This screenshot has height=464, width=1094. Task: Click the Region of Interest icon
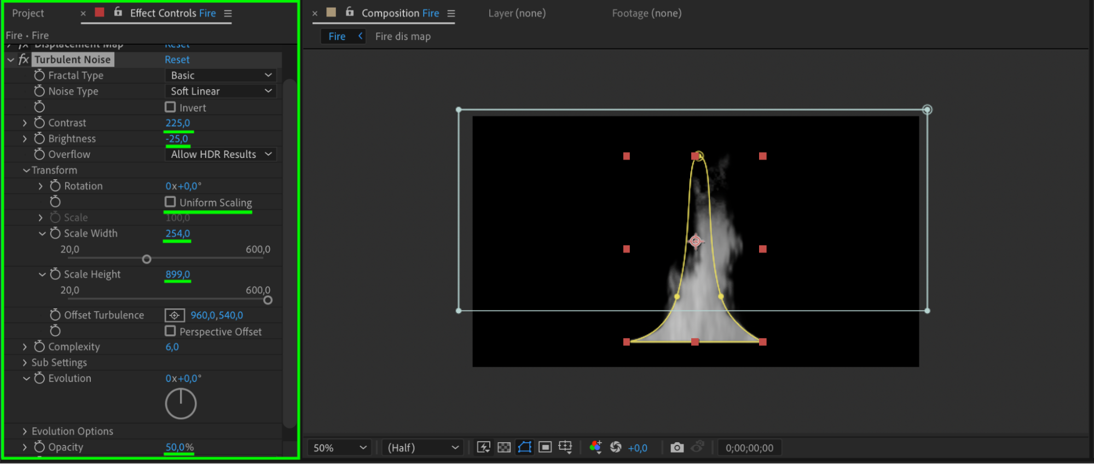click(545, 448)
